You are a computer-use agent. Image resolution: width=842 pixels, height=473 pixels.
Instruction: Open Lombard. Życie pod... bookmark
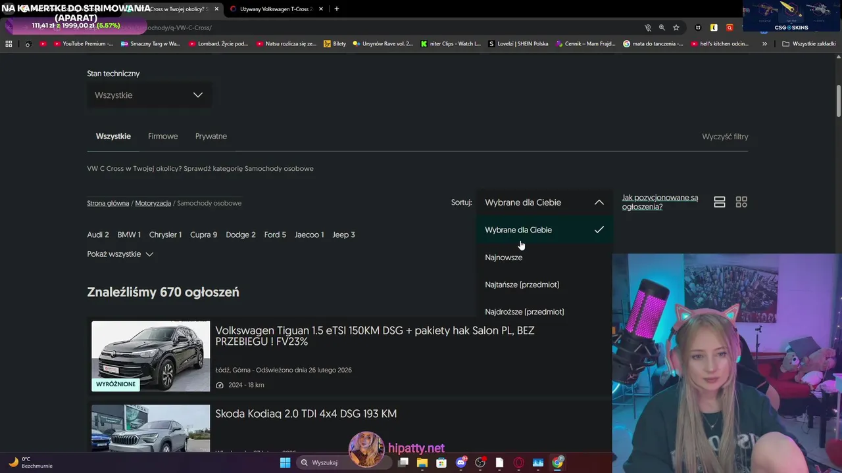coord(218,44)
